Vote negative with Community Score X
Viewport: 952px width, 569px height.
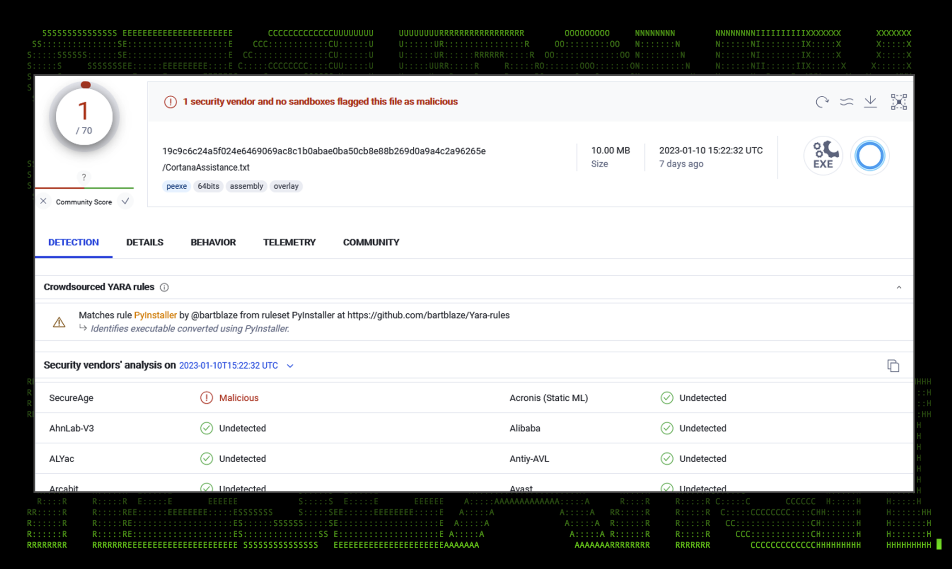click(43, 201)
